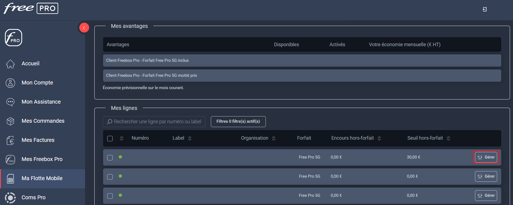Go to Ma Flotte Mobile section

42,178
